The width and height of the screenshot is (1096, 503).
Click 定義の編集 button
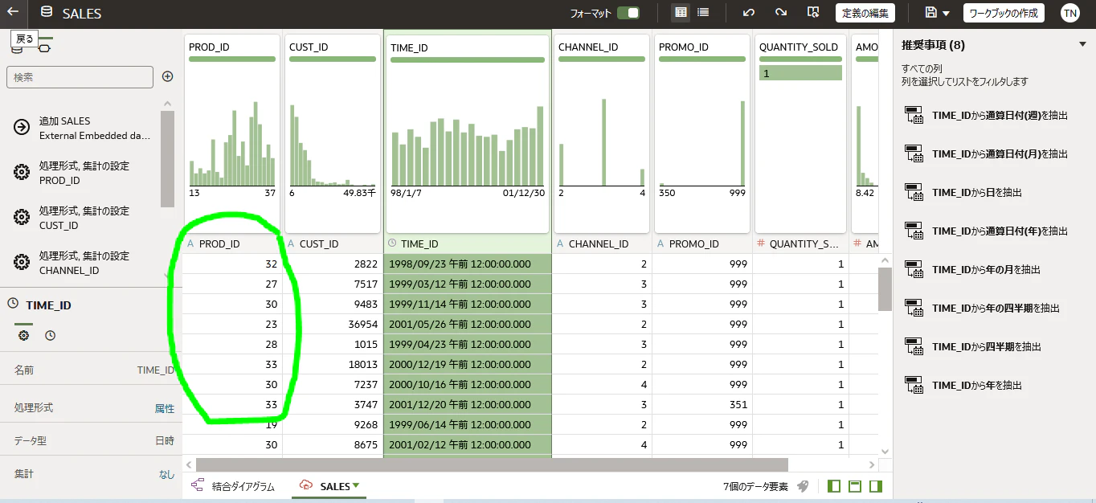pyautogui.click(x=865, y=13)
